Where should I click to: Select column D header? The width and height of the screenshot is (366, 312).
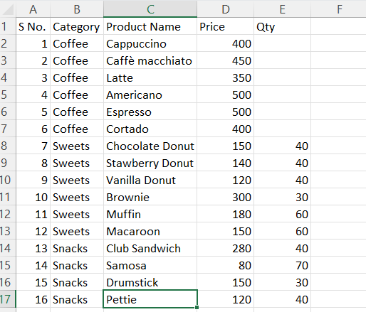(x=225, y=9)
